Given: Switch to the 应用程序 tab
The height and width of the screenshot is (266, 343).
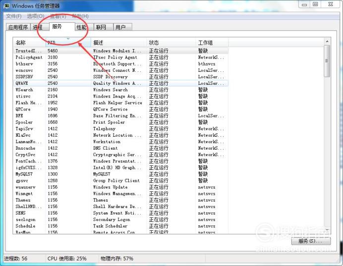Looking at the screenshot, I should (18, 27).
